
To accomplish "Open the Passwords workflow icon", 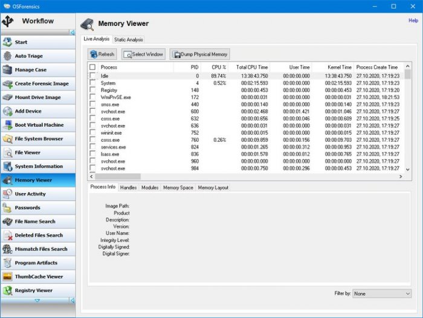I will click(8, 208).
